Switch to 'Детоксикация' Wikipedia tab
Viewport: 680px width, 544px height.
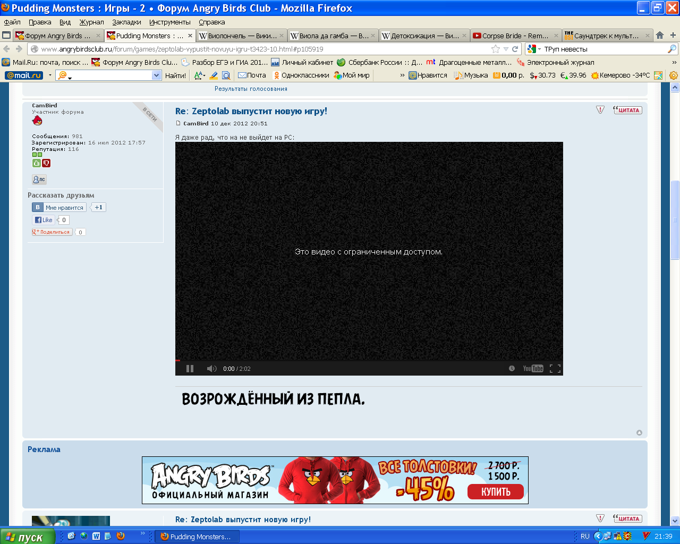[423, 36]
